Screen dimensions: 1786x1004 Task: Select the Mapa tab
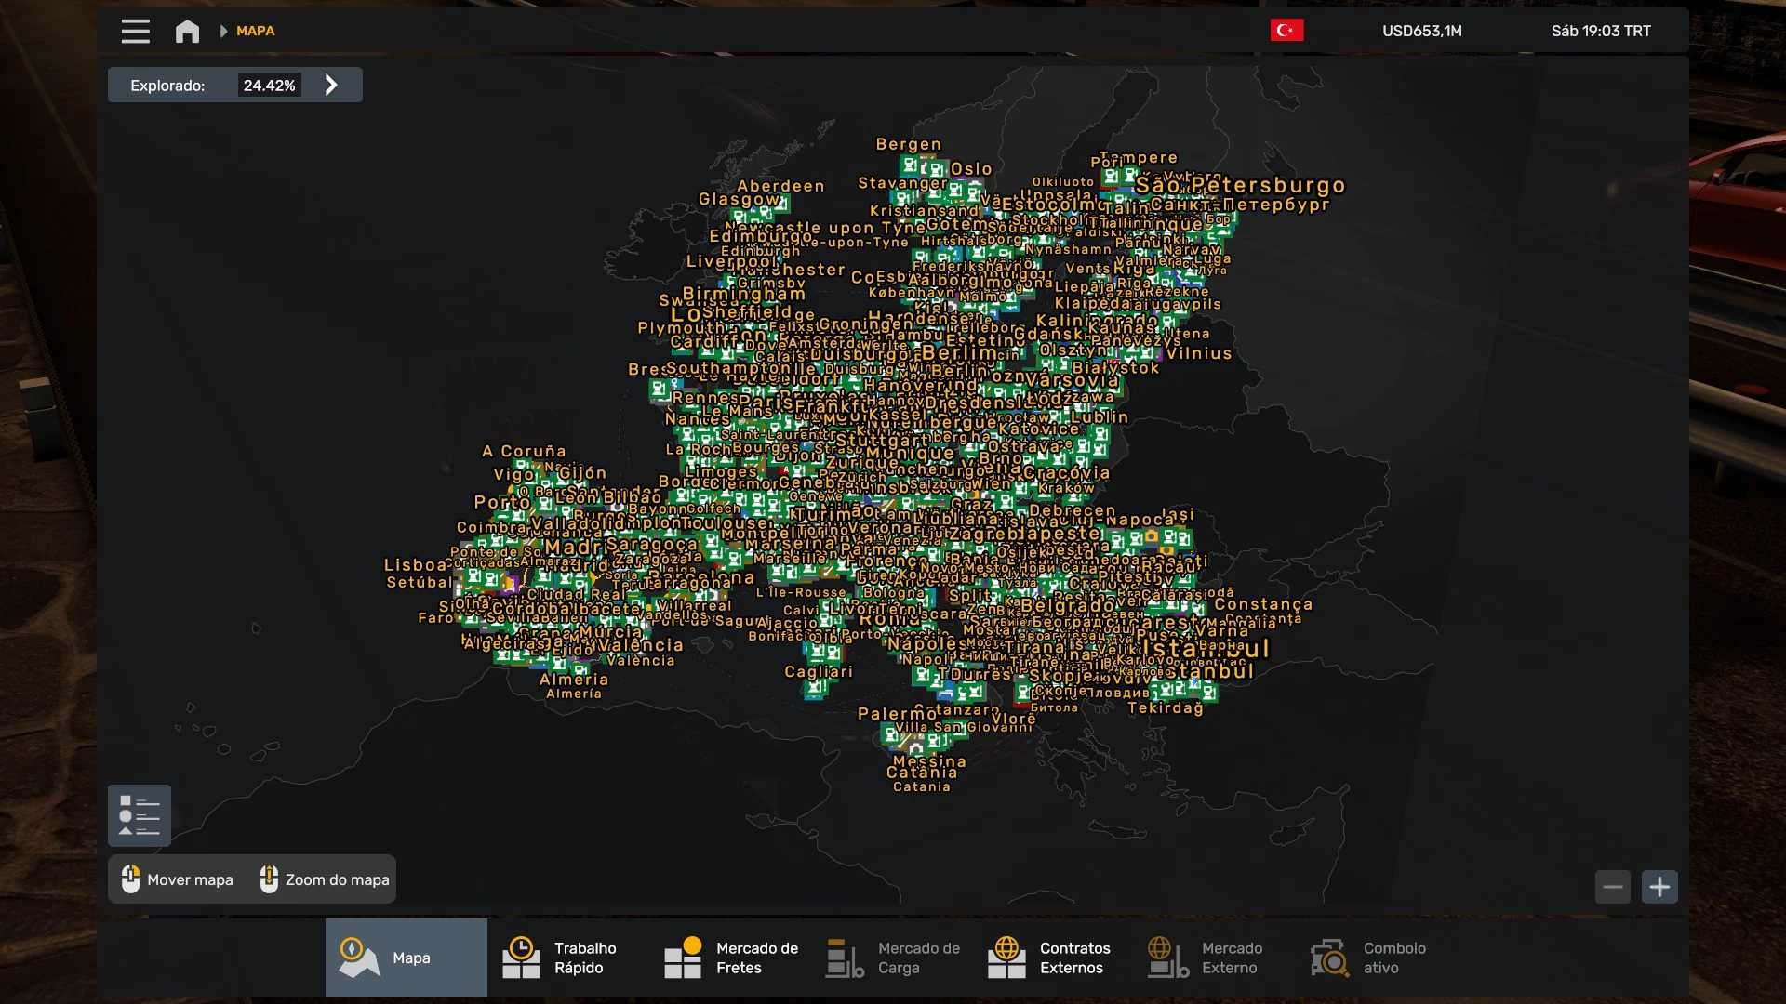pyautogui.click(x=407, y=958)
